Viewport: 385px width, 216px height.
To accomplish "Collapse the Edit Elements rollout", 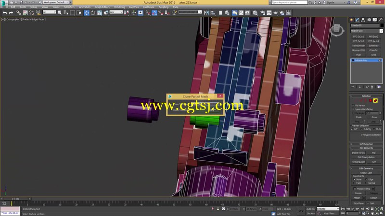I will pyautogui.click(x=366, y=148).
